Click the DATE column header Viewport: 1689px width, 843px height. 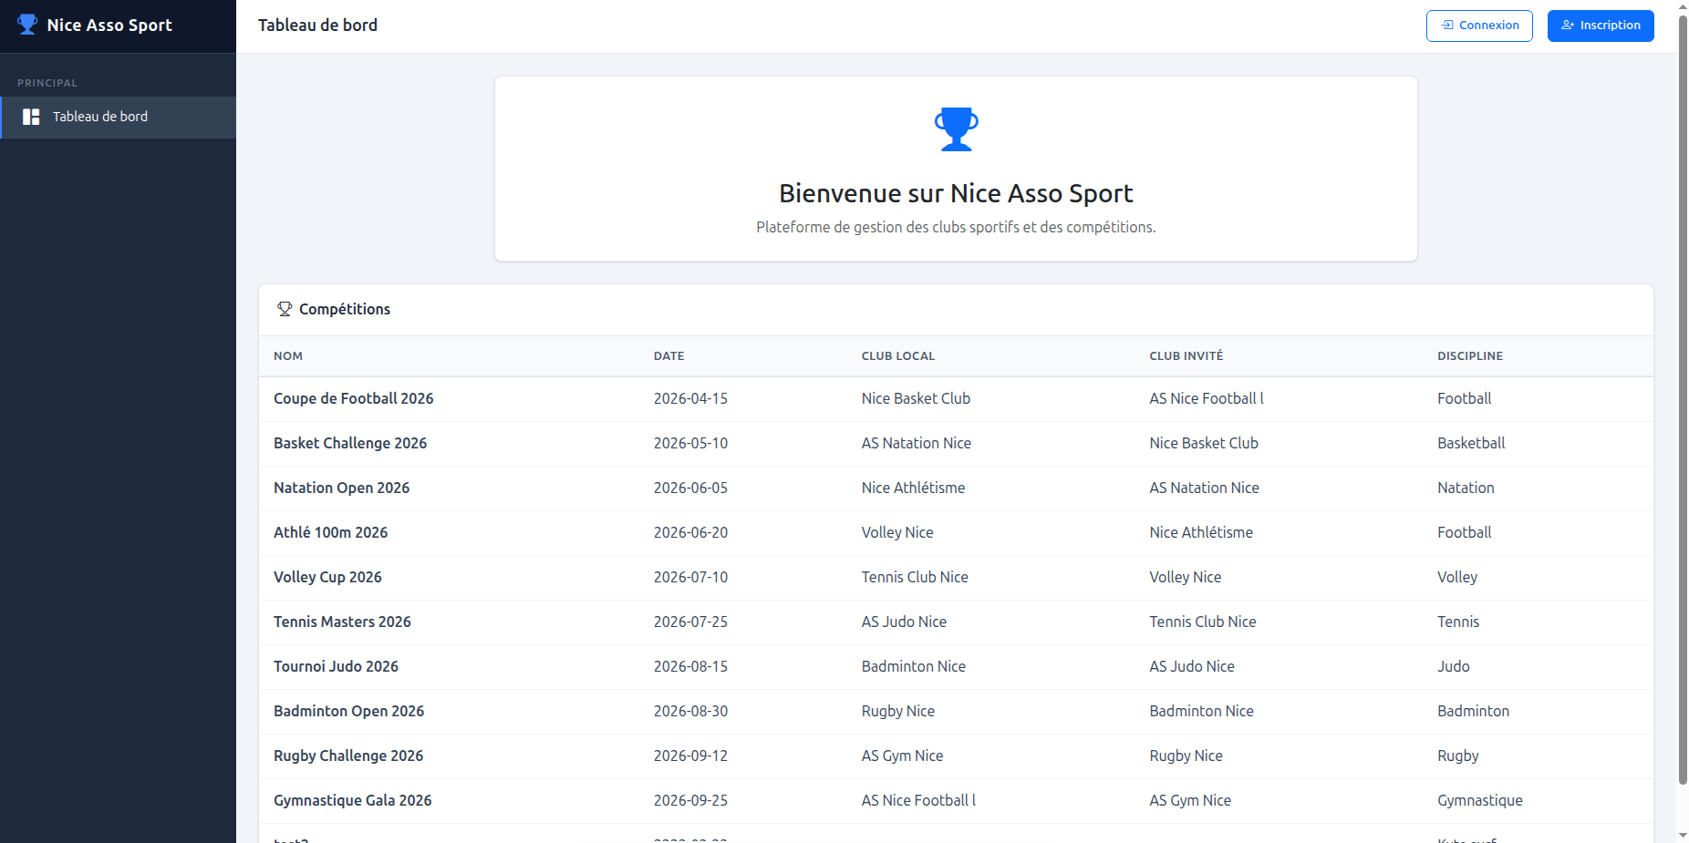[668, 356]
